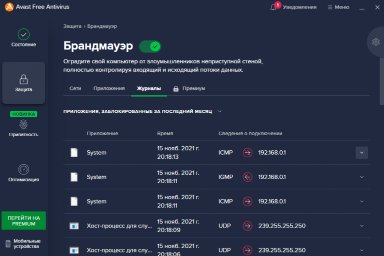Open the Защита lock section
Image resolution: width=384 pixels, height=256 pixels.
coord(23,83)
